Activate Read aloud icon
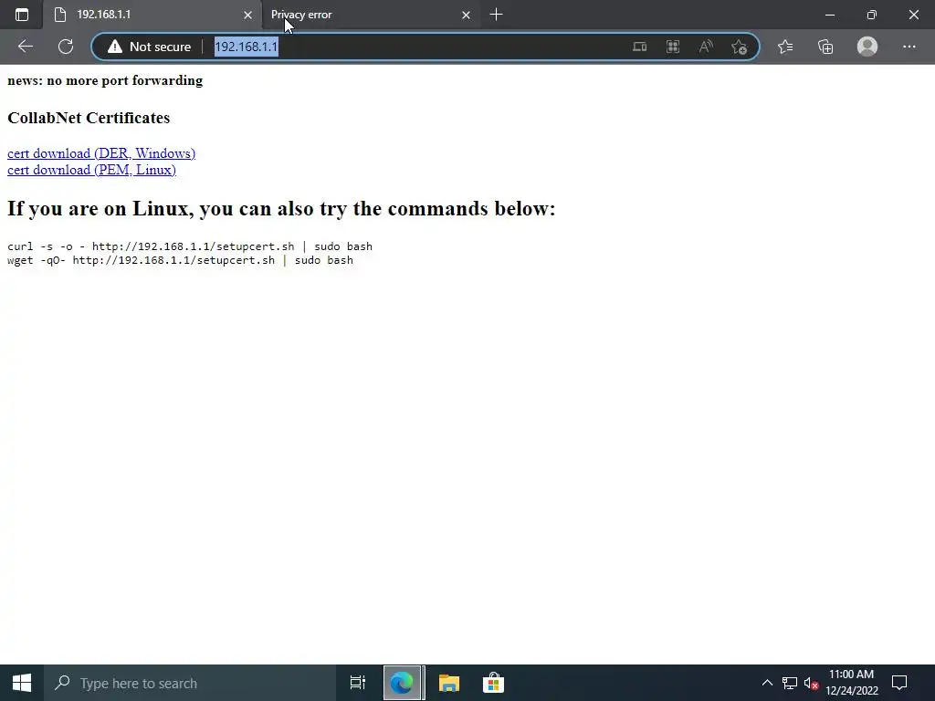Screen dimensions: 935x701 (x=706, y=47)
